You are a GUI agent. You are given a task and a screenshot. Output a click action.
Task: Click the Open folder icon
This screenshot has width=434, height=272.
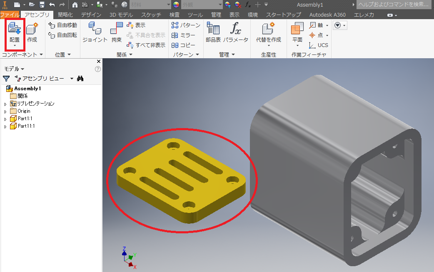[x=32, y=5]
